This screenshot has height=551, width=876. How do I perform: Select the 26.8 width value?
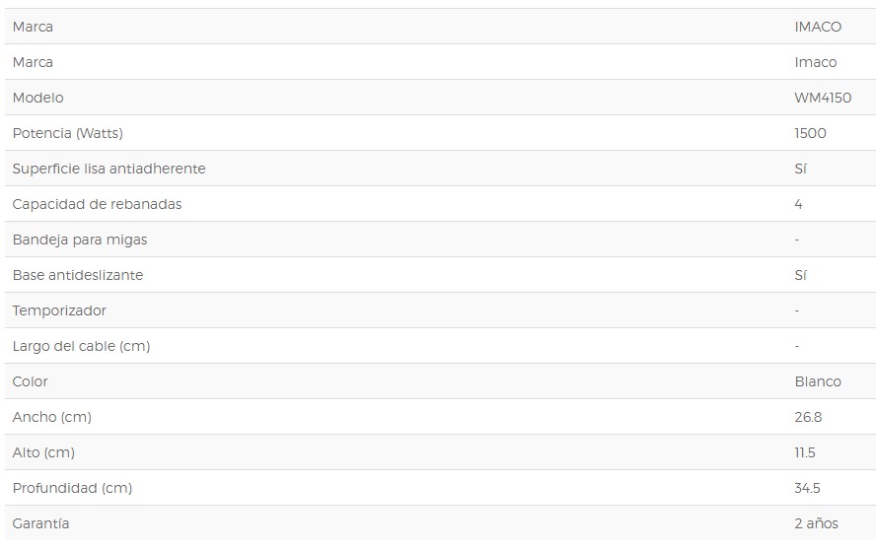coord(808,417)
